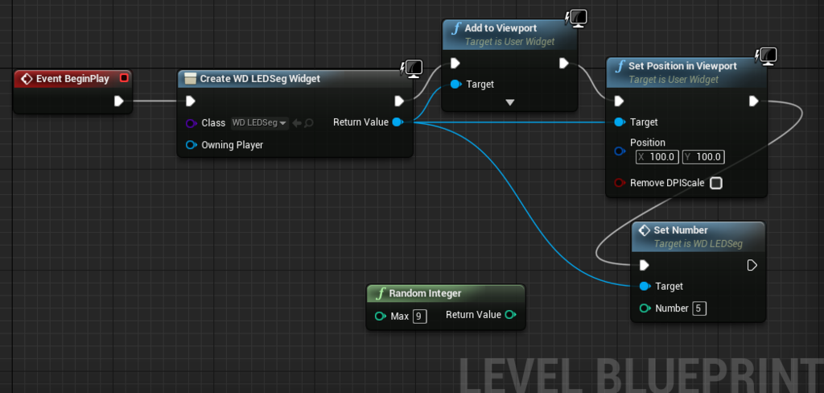Image resolution: width=824 pixels, height=393 pixels.
Task: Click the client-only monitor icon on Set Position node
Action: tap(766, 56)
